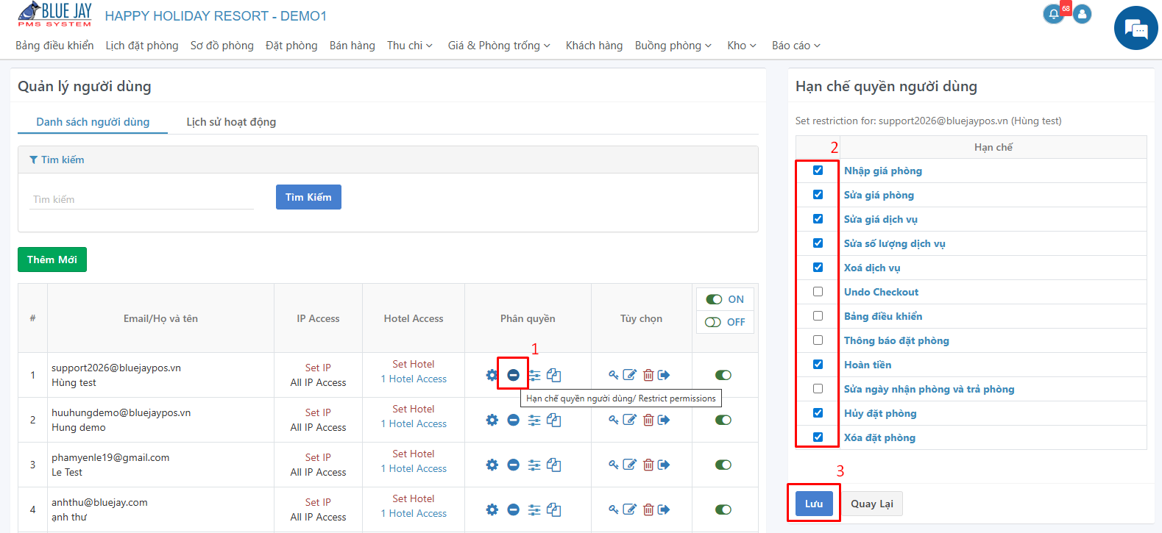Viewport: 1162px width, 533px height.
Task: Click the Xoá dịch vụ restriction label
Action: click(872, 268)
